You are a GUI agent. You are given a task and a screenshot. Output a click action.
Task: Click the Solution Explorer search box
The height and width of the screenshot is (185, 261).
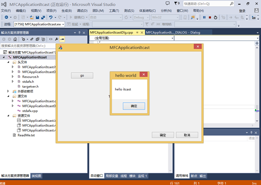pyautogui.click(x=28, y=46)
